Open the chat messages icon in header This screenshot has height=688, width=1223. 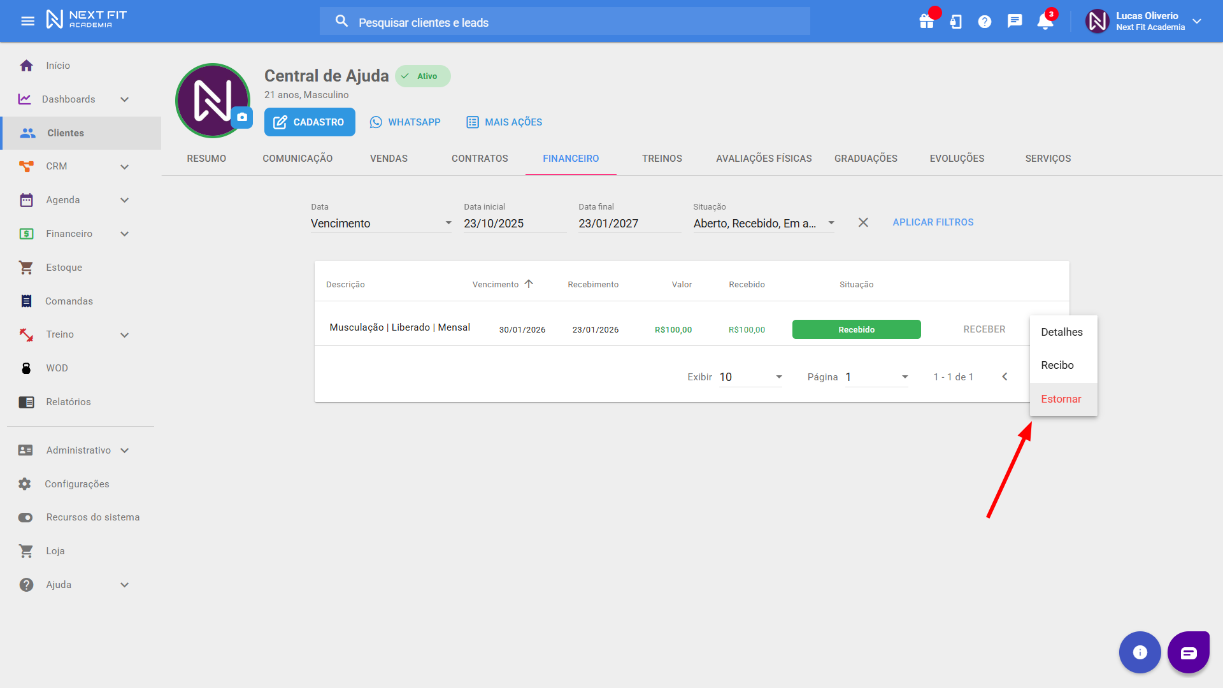(1015, 22)
